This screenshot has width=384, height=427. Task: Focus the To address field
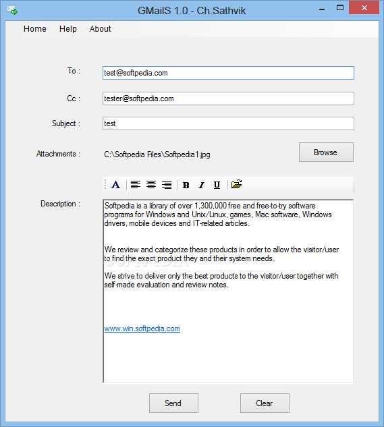tap(228, 73)
